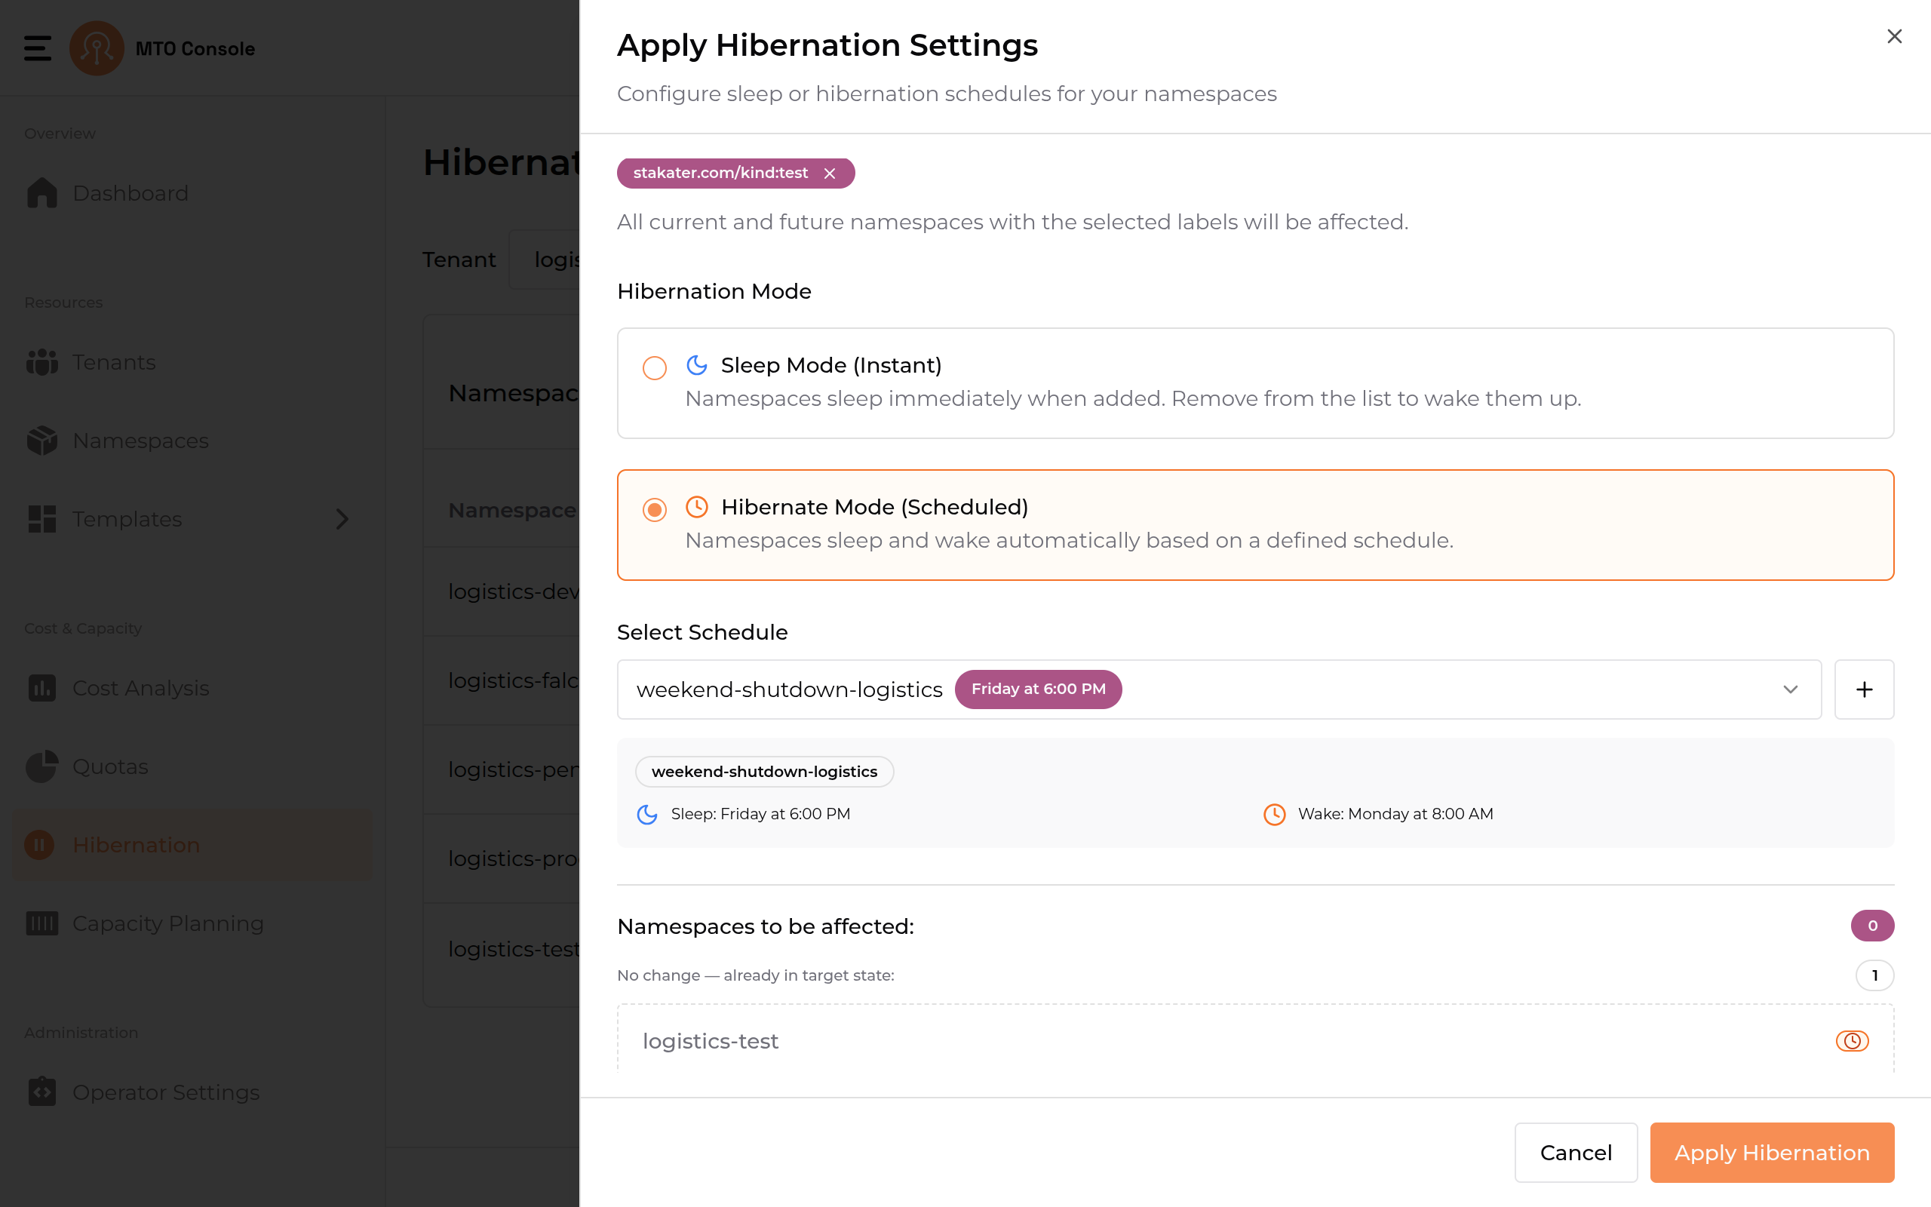Click the Hibernate Mode description text
1931x1207 pixels.
click(1070, 540)
